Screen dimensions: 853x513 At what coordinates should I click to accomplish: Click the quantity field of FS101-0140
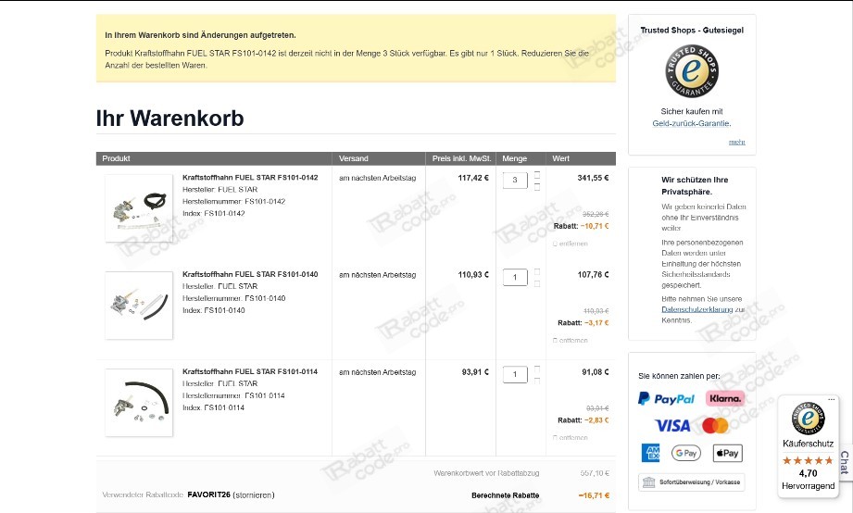pos(515,278)
